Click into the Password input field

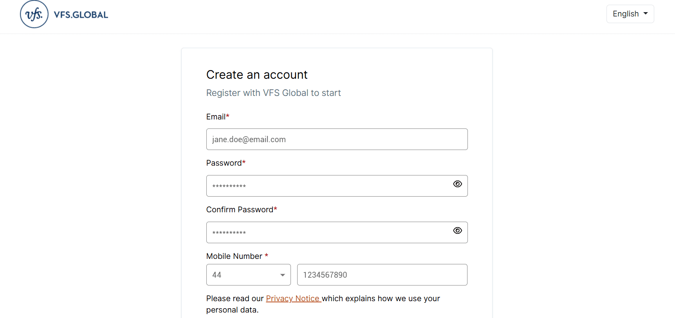coord(329,186)
